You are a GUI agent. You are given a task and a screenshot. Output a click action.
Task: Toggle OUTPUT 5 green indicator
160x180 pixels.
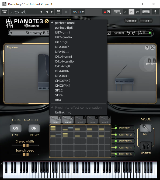116,154
